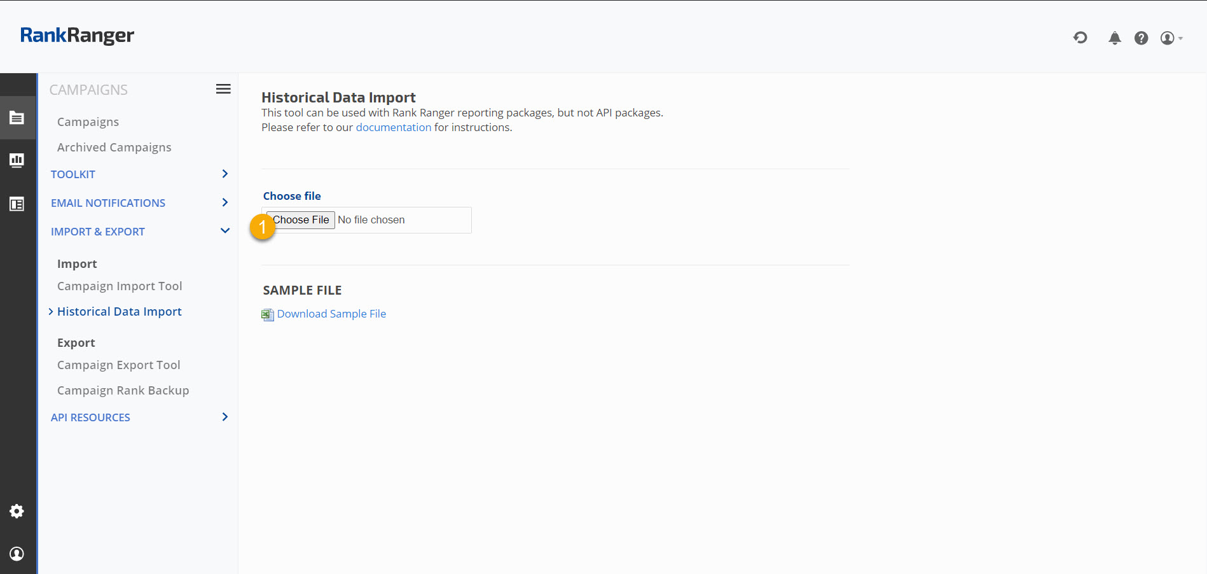This screenshot has width=1207, height=574.
Task: Select the campaigns icon in left rail
Action: (17, 118)
